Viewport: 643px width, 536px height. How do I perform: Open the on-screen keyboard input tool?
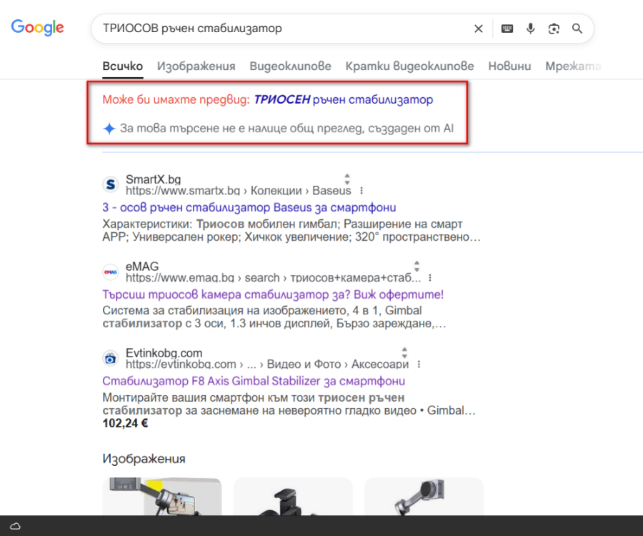click(507, 29)
